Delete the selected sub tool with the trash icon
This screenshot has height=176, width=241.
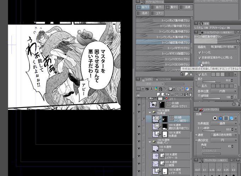click(x=191, y=74)
